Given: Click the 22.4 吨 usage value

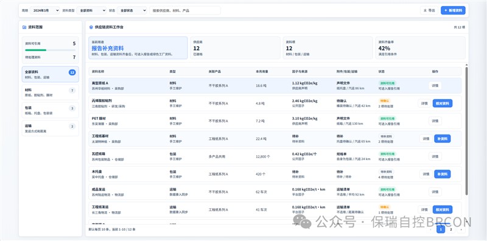Looking at the screenshot, I should pos(261,139).
